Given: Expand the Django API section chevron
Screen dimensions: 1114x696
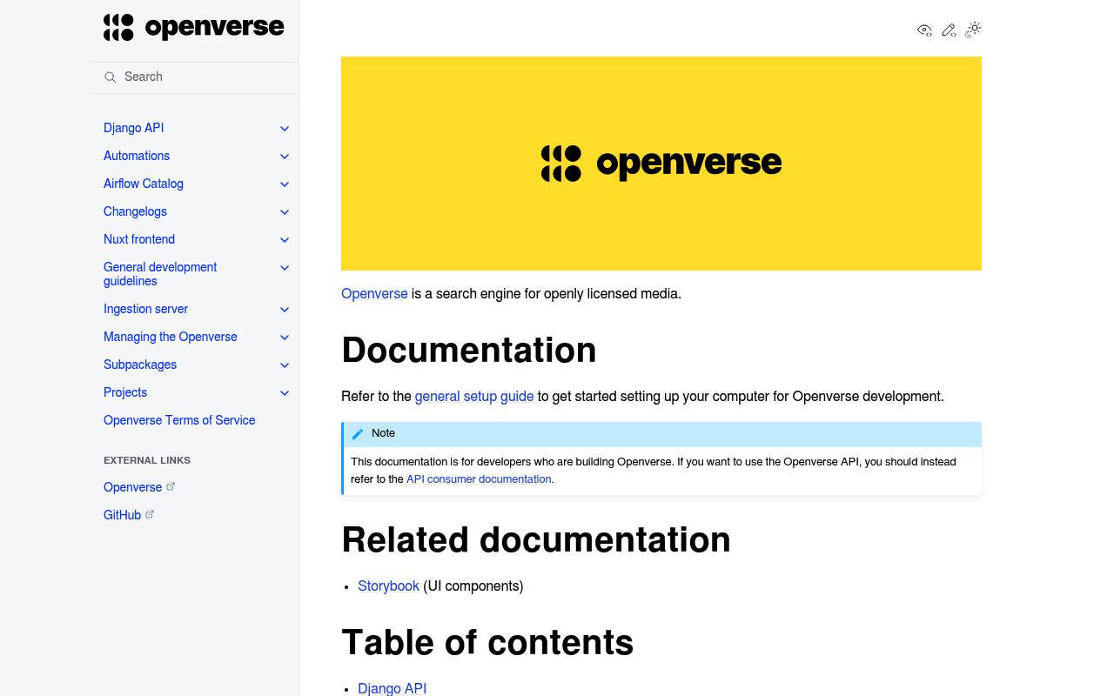Looking at the screenshot, I should [285, 129].
